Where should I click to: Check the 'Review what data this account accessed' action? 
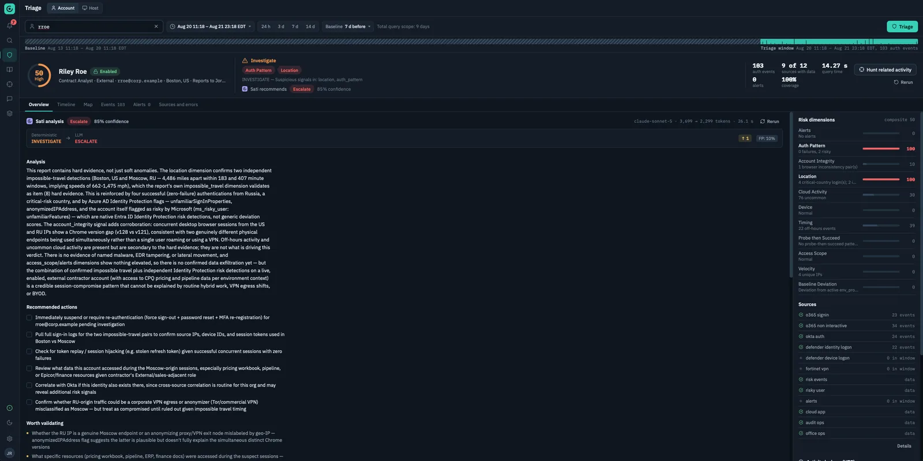[x=29, y=368]
